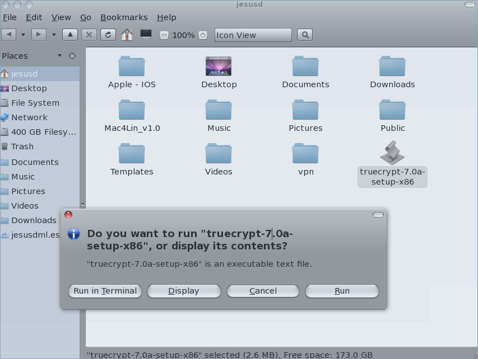Click the Display button
Screen dimensions: 478x359
[184, 291]
